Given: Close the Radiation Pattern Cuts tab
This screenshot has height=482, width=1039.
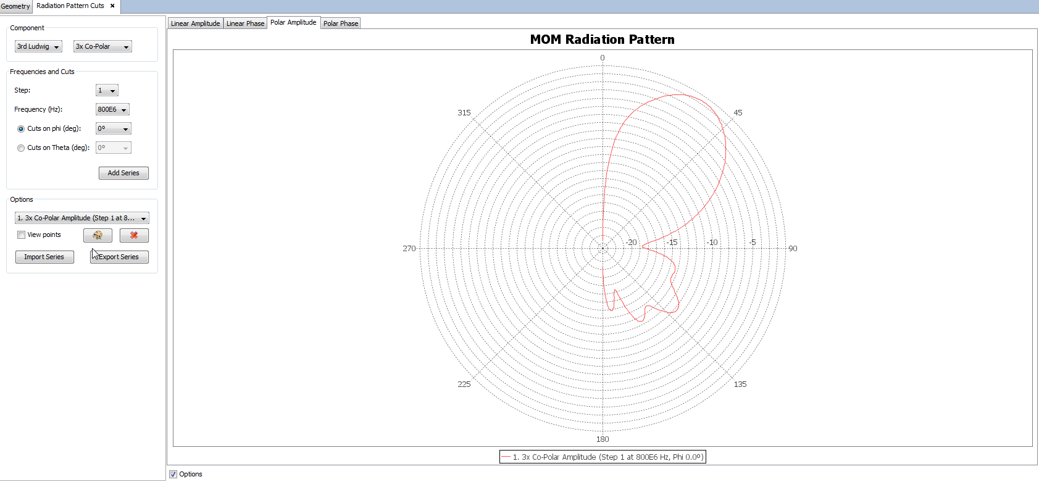Looking at the screenshot, I should click(112, 6).
